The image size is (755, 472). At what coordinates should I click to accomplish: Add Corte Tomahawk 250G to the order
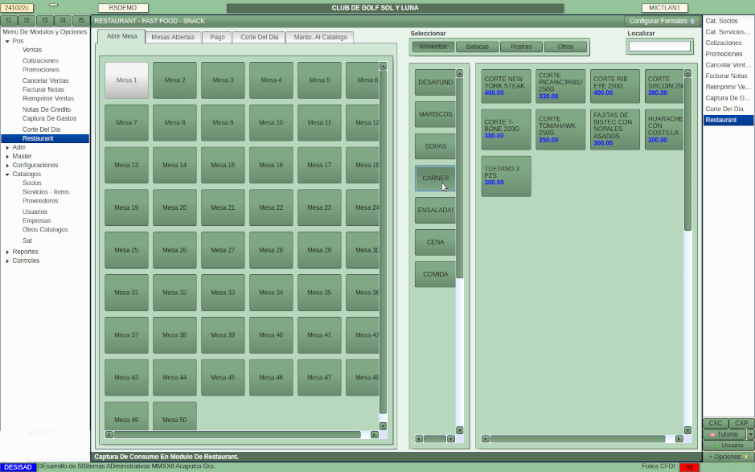[x=560, y=129]
